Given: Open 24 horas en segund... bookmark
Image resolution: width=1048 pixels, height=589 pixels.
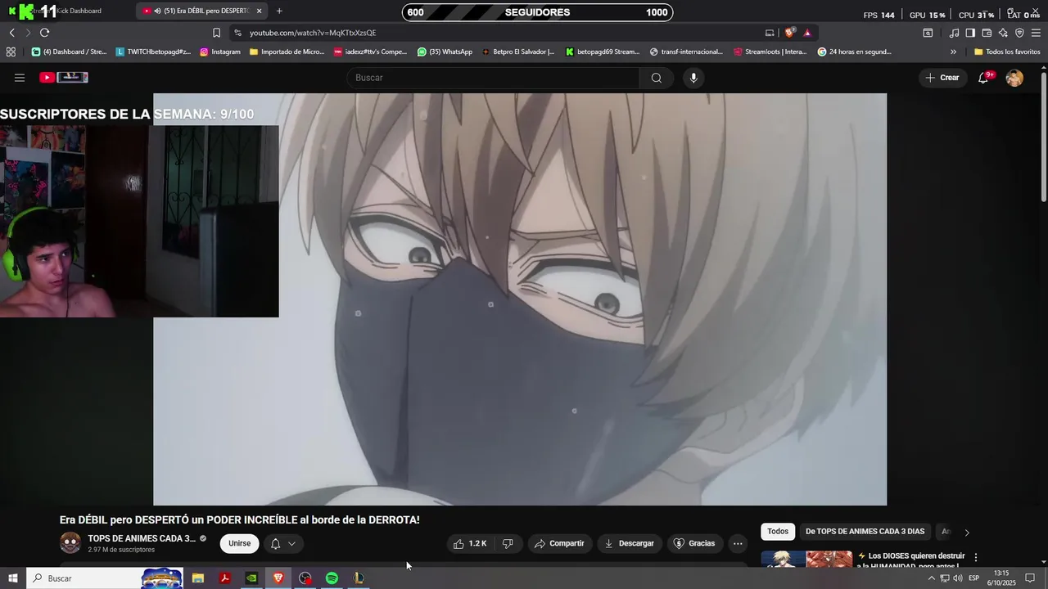Looking at the screenshot, I should [x=855, y=52].
